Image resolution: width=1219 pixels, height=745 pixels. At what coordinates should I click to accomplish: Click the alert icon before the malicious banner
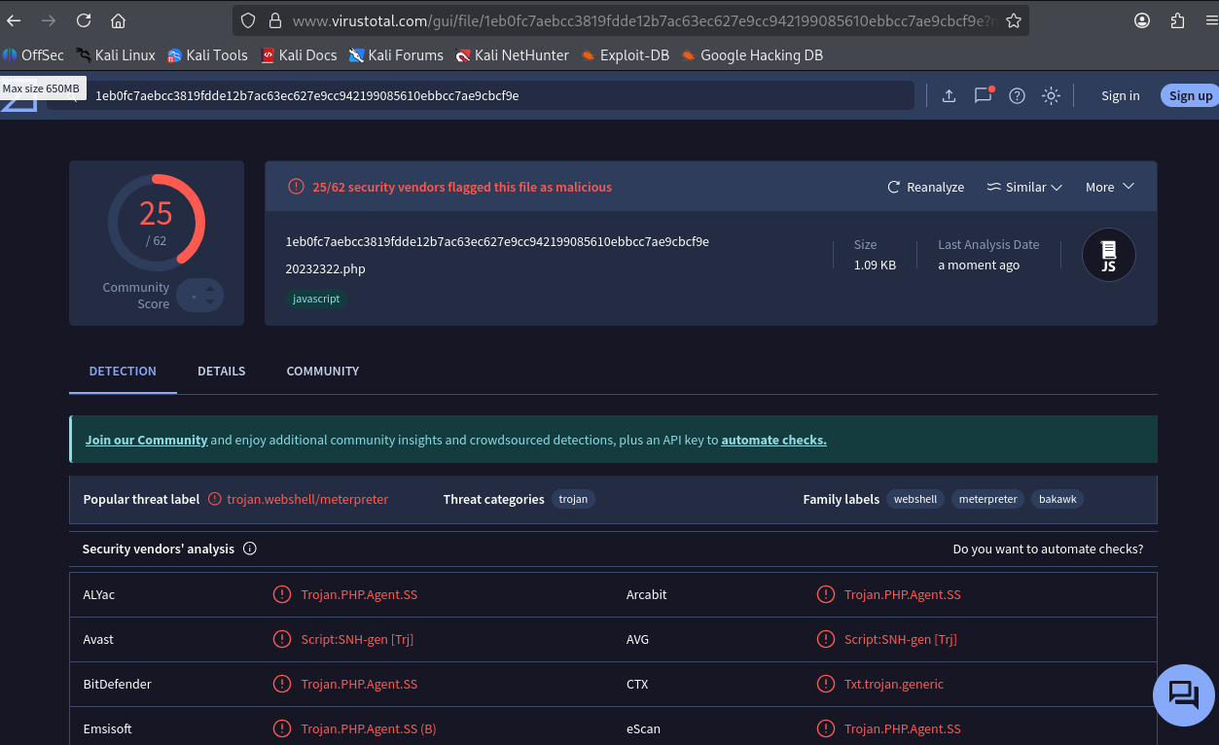tap(297, 187)
